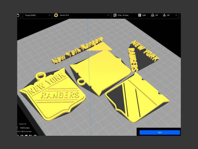Click the model file name in object list

[x=25, y=128]
